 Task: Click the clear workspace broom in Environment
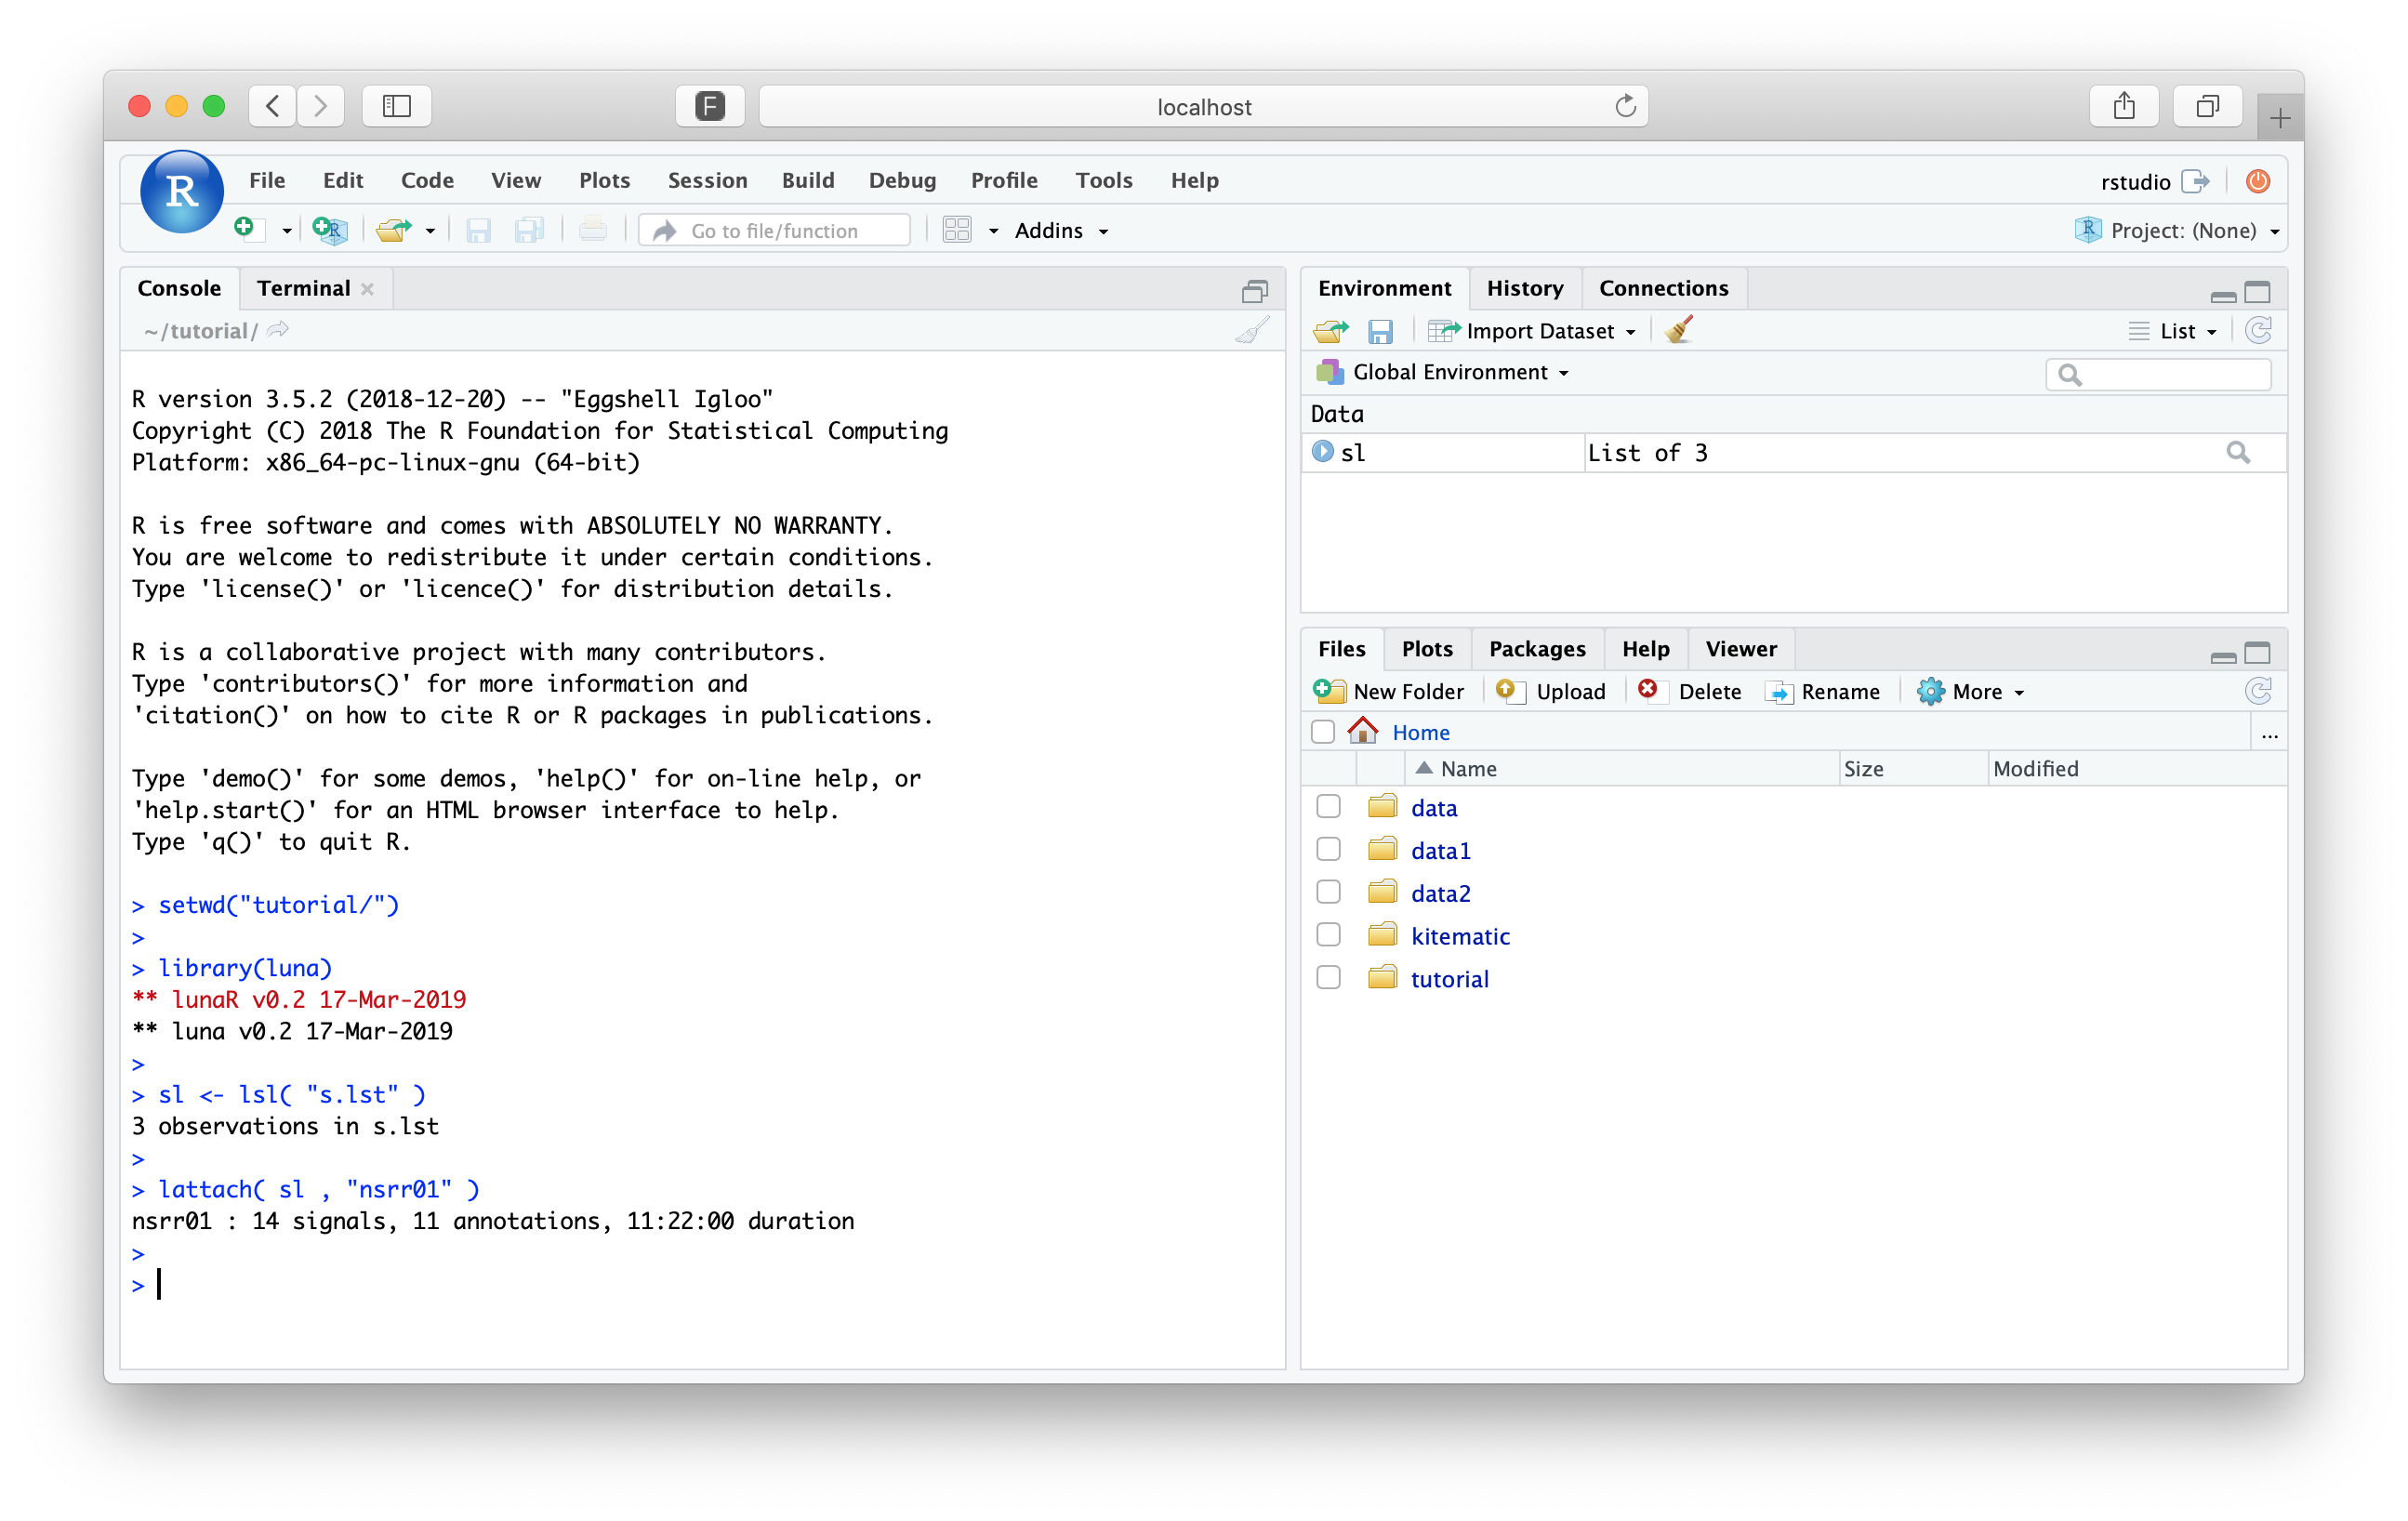click(x=1679, y=330)
